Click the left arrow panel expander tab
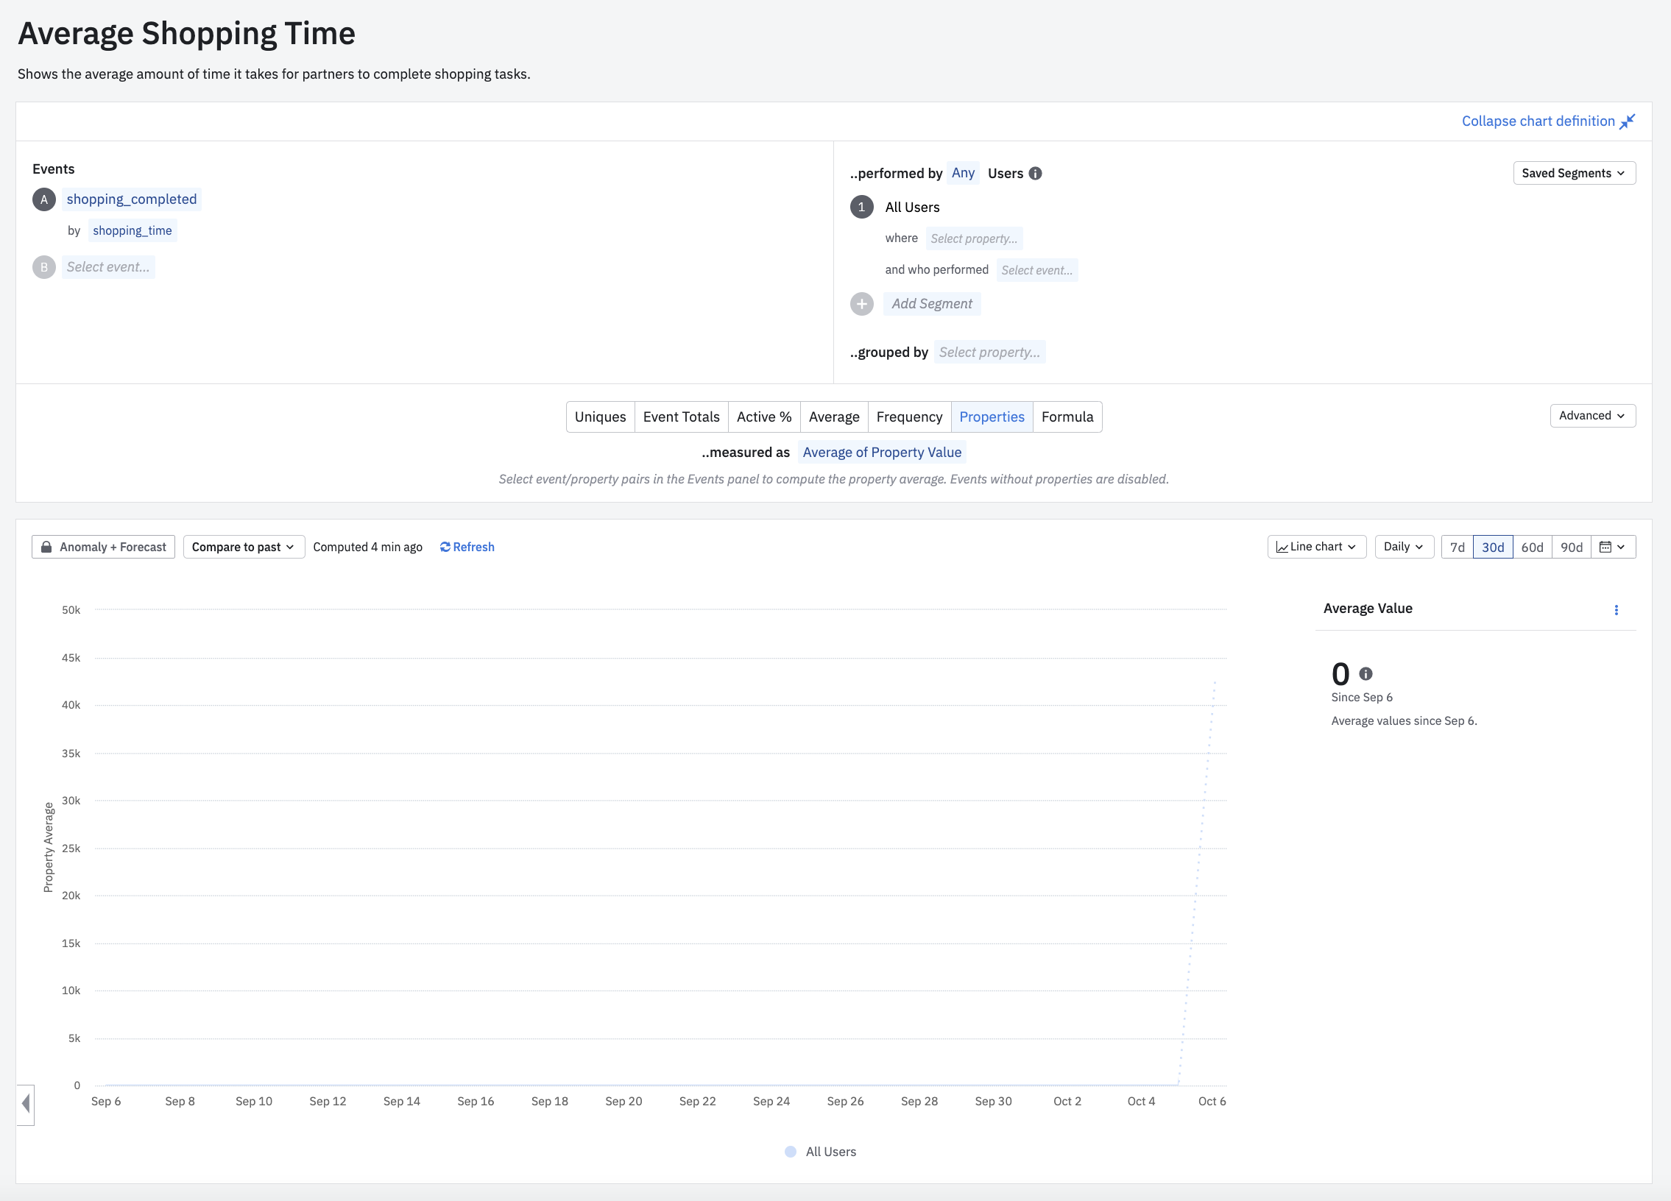The width and height of the screenshot is (1671, 1201). coord(26,1103)
